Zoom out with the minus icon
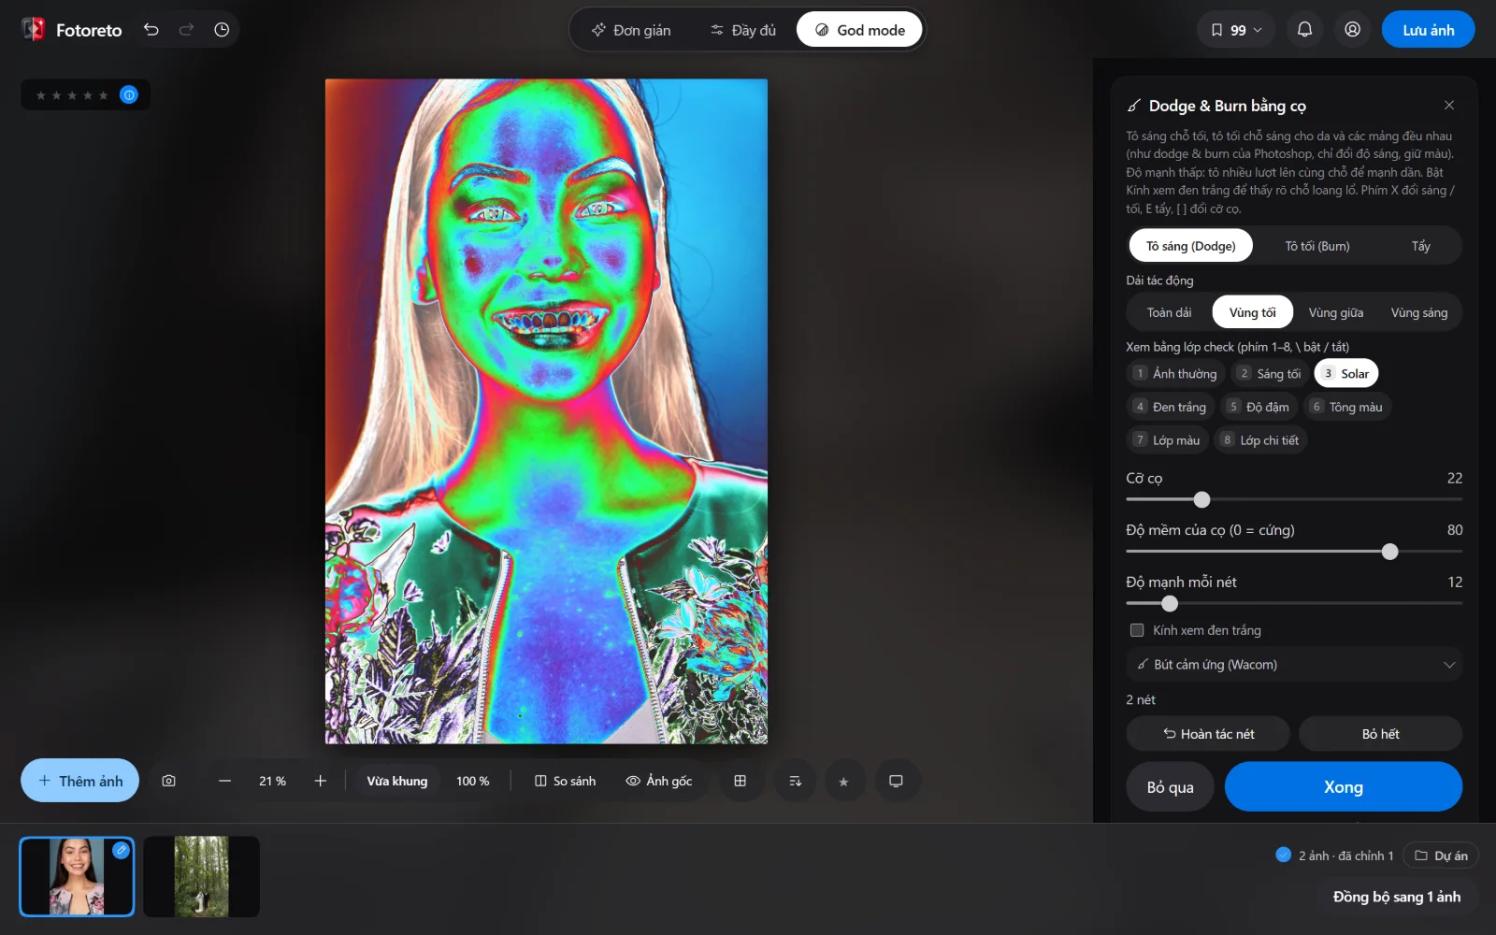This screenshot has width=1496, height=935. 224,781
